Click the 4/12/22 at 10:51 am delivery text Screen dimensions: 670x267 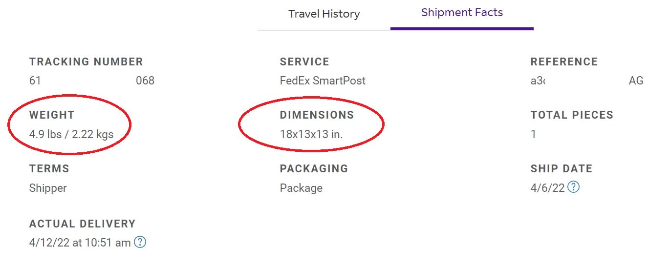[80, 243]
